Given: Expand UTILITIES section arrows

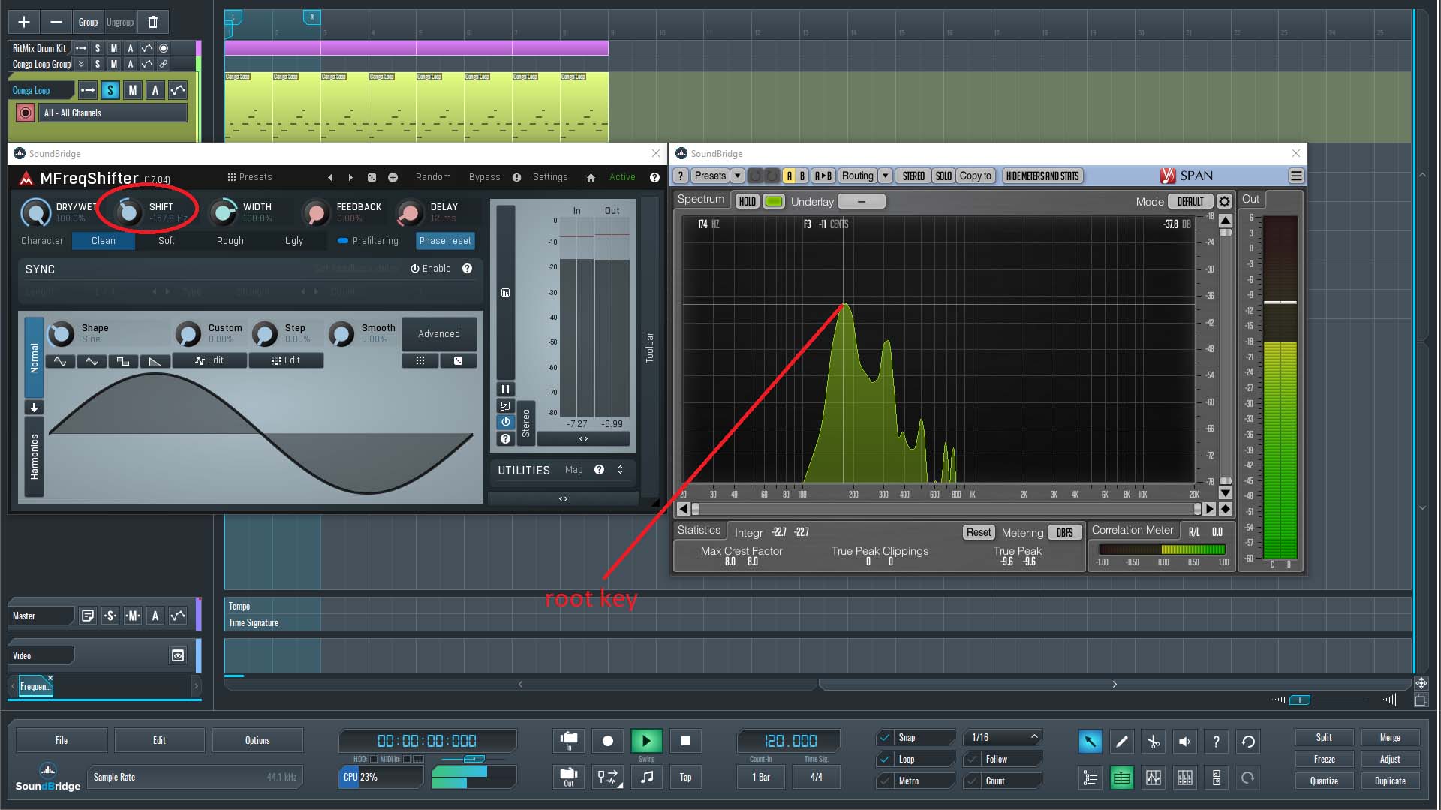Looking at the screenshot, I should [621, 470].
